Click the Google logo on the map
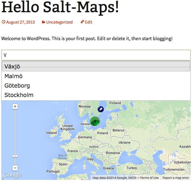193x183 pixels. [13, 175]
